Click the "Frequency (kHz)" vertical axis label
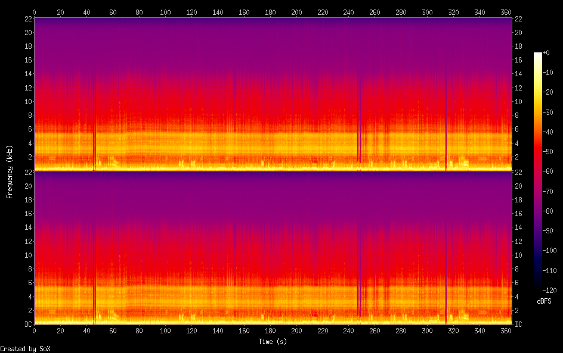 10,171
